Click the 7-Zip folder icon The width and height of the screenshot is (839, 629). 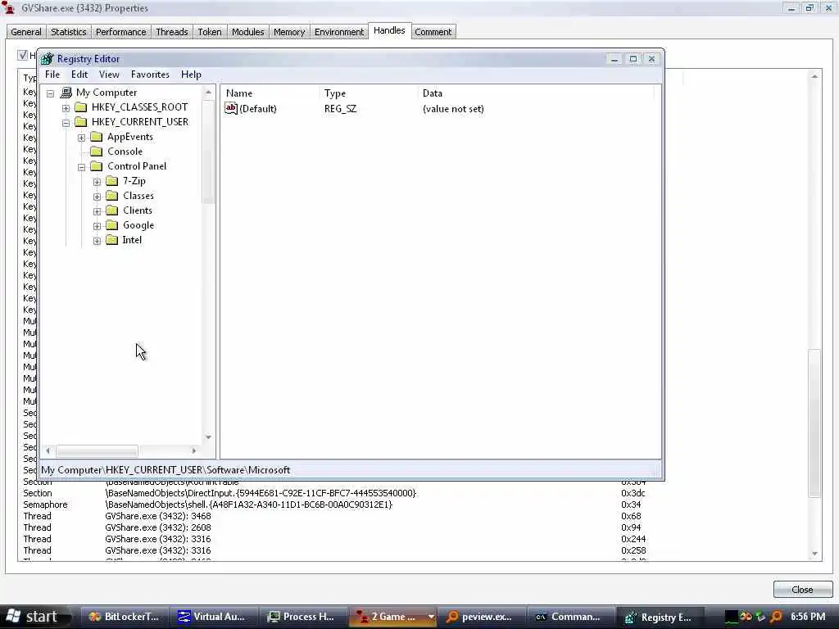pos(111,181)
